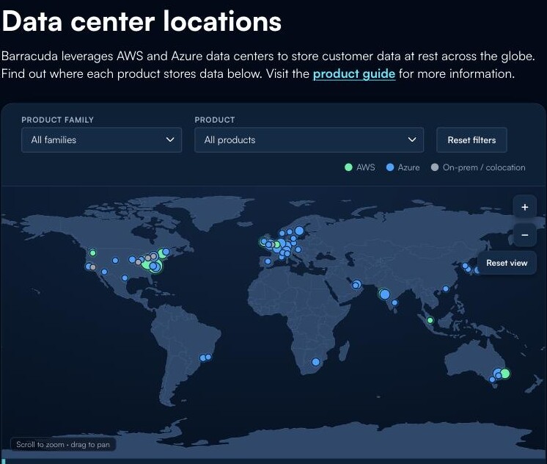Select the large Azure marker in Sweden
The width and height of the screenshot is (547, 464).
coord(299,231)
